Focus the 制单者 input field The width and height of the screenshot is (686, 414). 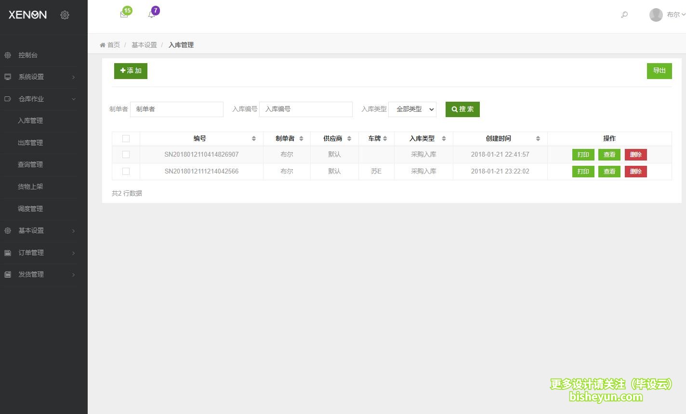point(177,109)
